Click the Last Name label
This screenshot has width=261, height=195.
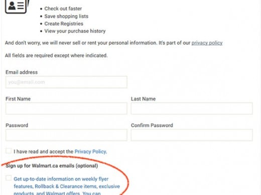(143, 99)
